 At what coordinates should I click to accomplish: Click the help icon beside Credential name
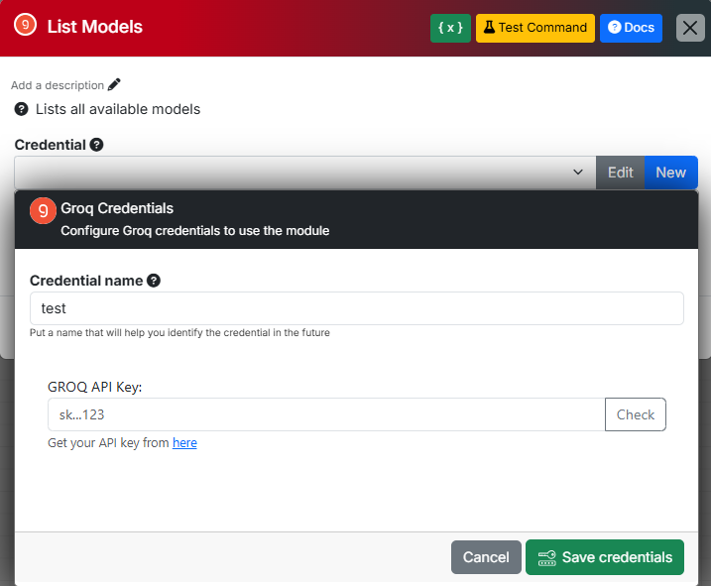154,281
